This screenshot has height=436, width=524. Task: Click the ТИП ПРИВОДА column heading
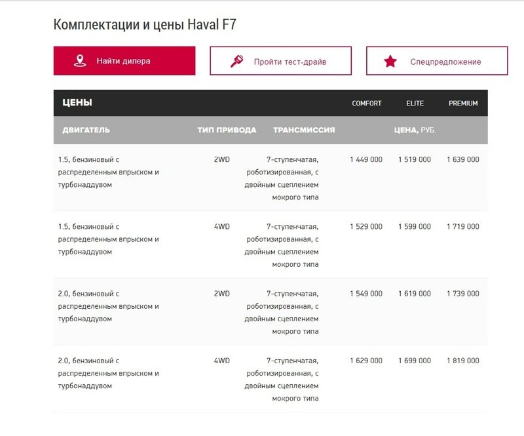point(227,130)
